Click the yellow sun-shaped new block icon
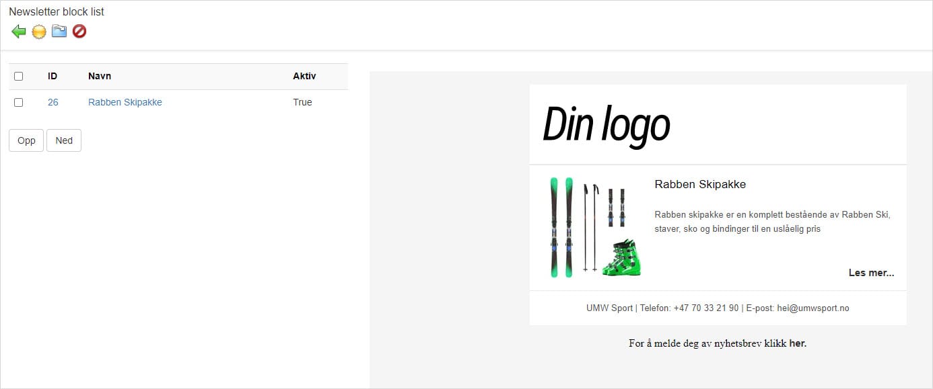The height and width of the screenshot is (389, 933). pos(39,32)
